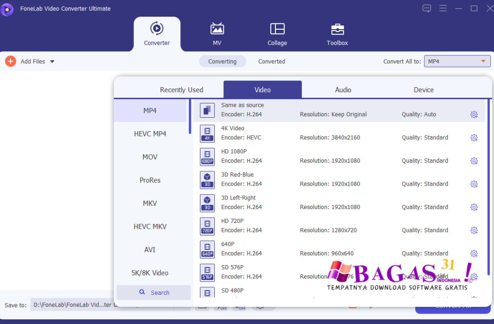Click 'Quality: Auto' text
This screenshot has height=324, width=494.
coord(419,114)
